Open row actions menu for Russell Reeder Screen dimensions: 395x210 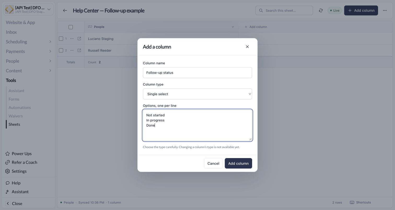[x=72, y=50]
